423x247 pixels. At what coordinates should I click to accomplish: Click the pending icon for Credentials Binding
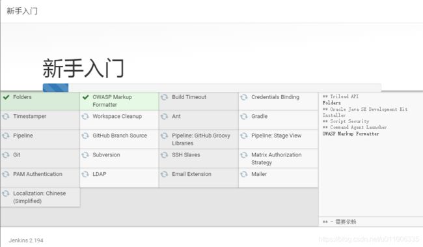(x=244, y=97)
